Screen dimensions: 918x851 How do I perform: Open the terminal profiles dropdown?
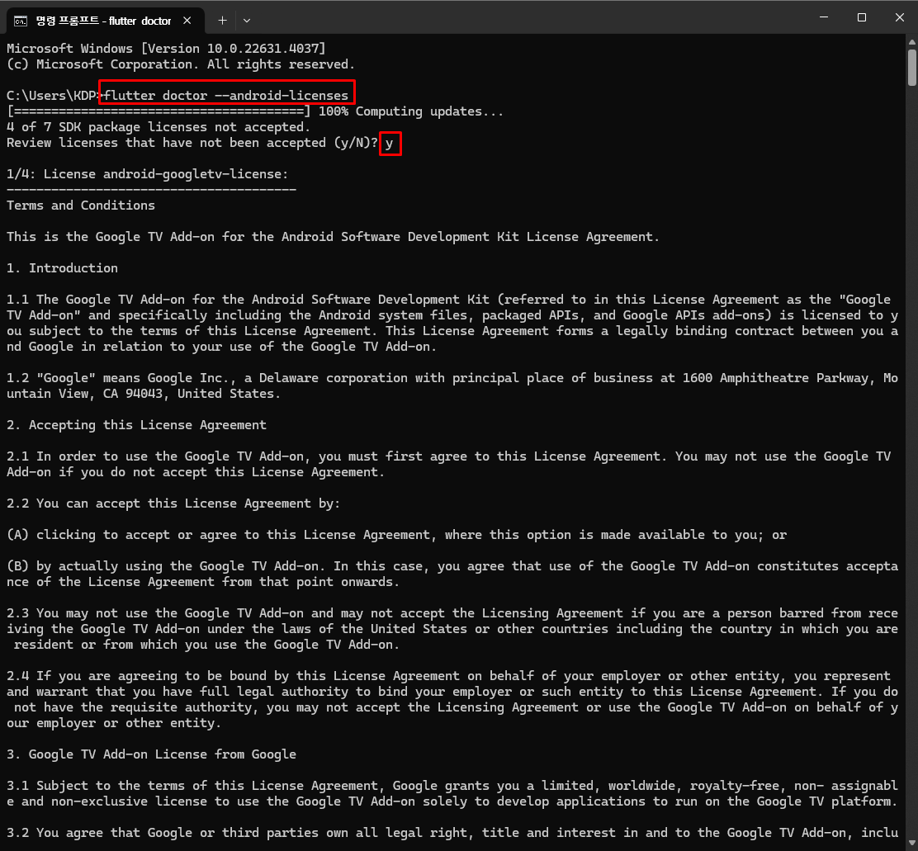(247, 21)
